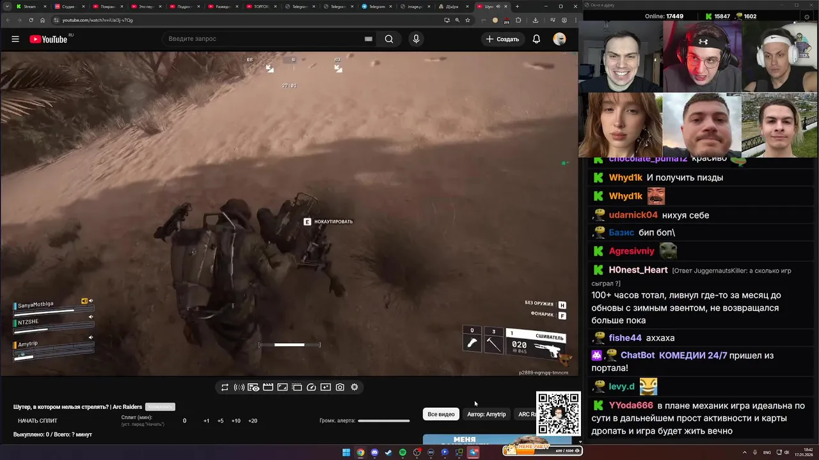Click the QR code overlay image
Viewport: 819px width, 460px height.
[x=558, y=413]
